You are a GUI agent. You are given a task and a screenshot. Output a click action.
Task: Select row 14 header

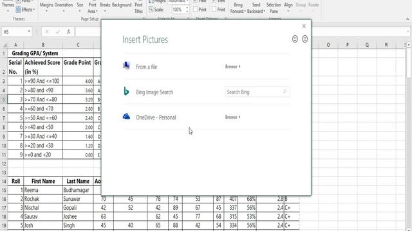coord(4,181)
